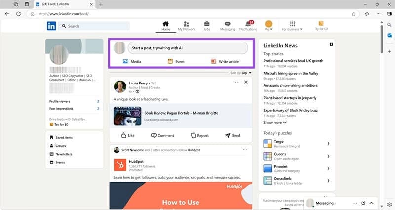Click the Event calendar icon
The image size is (395, 210).
coord(170,61)
